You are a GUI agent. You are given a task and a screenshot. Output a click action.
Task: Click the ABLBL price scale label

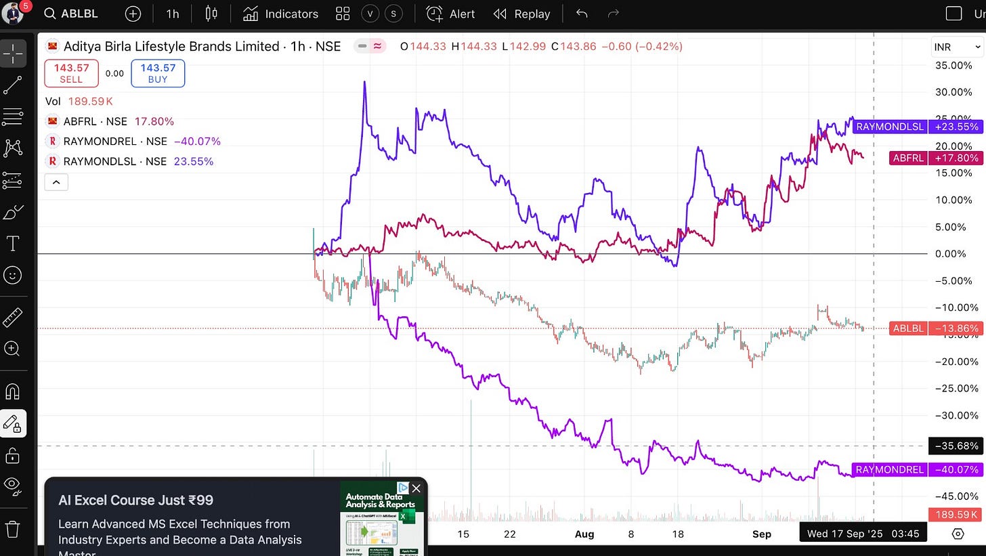[935, 328]
